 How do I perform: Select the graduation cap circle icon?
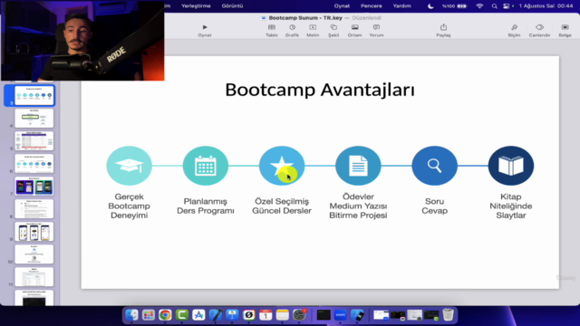[129, 166]
